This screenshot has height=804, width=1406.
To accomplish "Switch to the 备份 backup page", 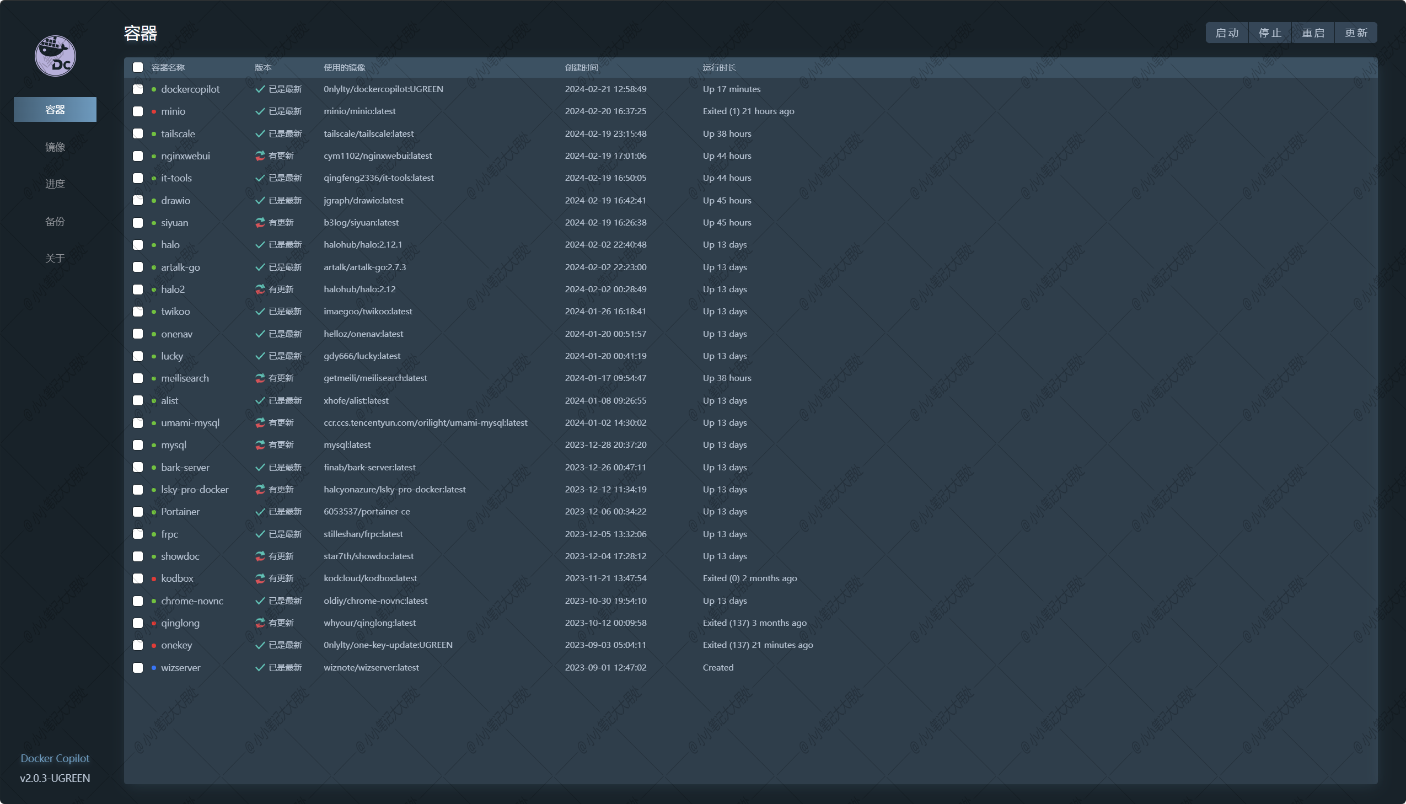I will click(55, 222).
